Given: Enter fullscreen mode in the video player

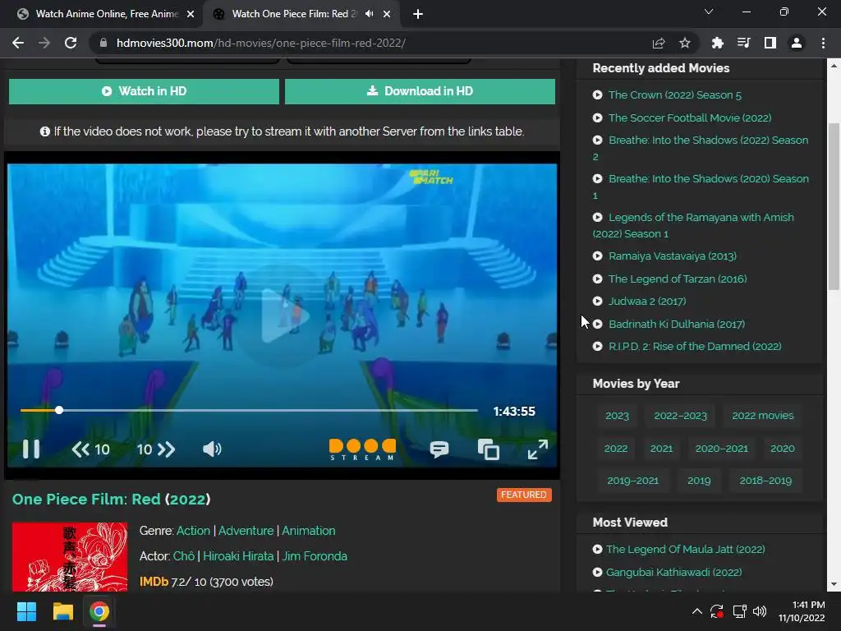Looking at the screenshot, I should coord(537,449).
